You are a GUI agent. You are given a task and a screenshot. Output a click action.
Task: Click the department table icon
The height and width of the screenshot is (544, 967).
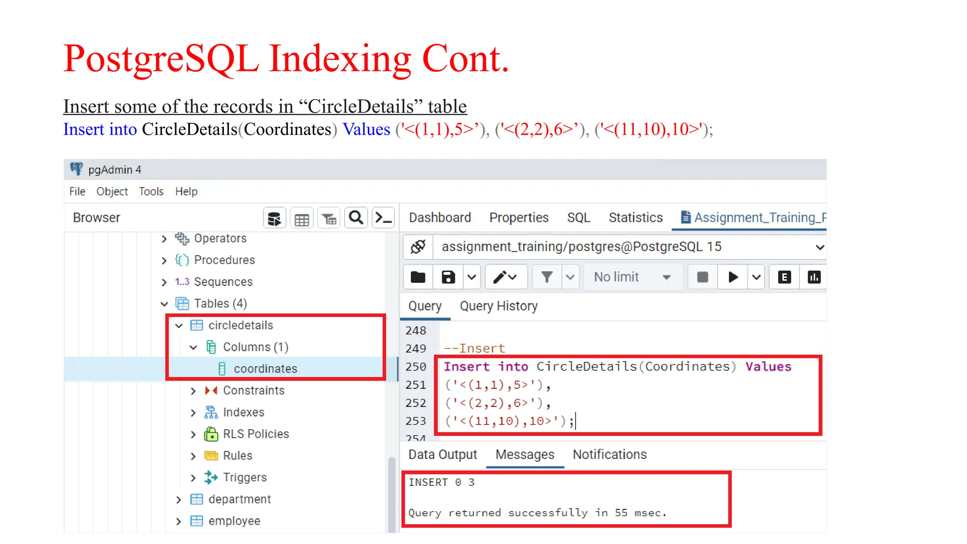point(196,499)
